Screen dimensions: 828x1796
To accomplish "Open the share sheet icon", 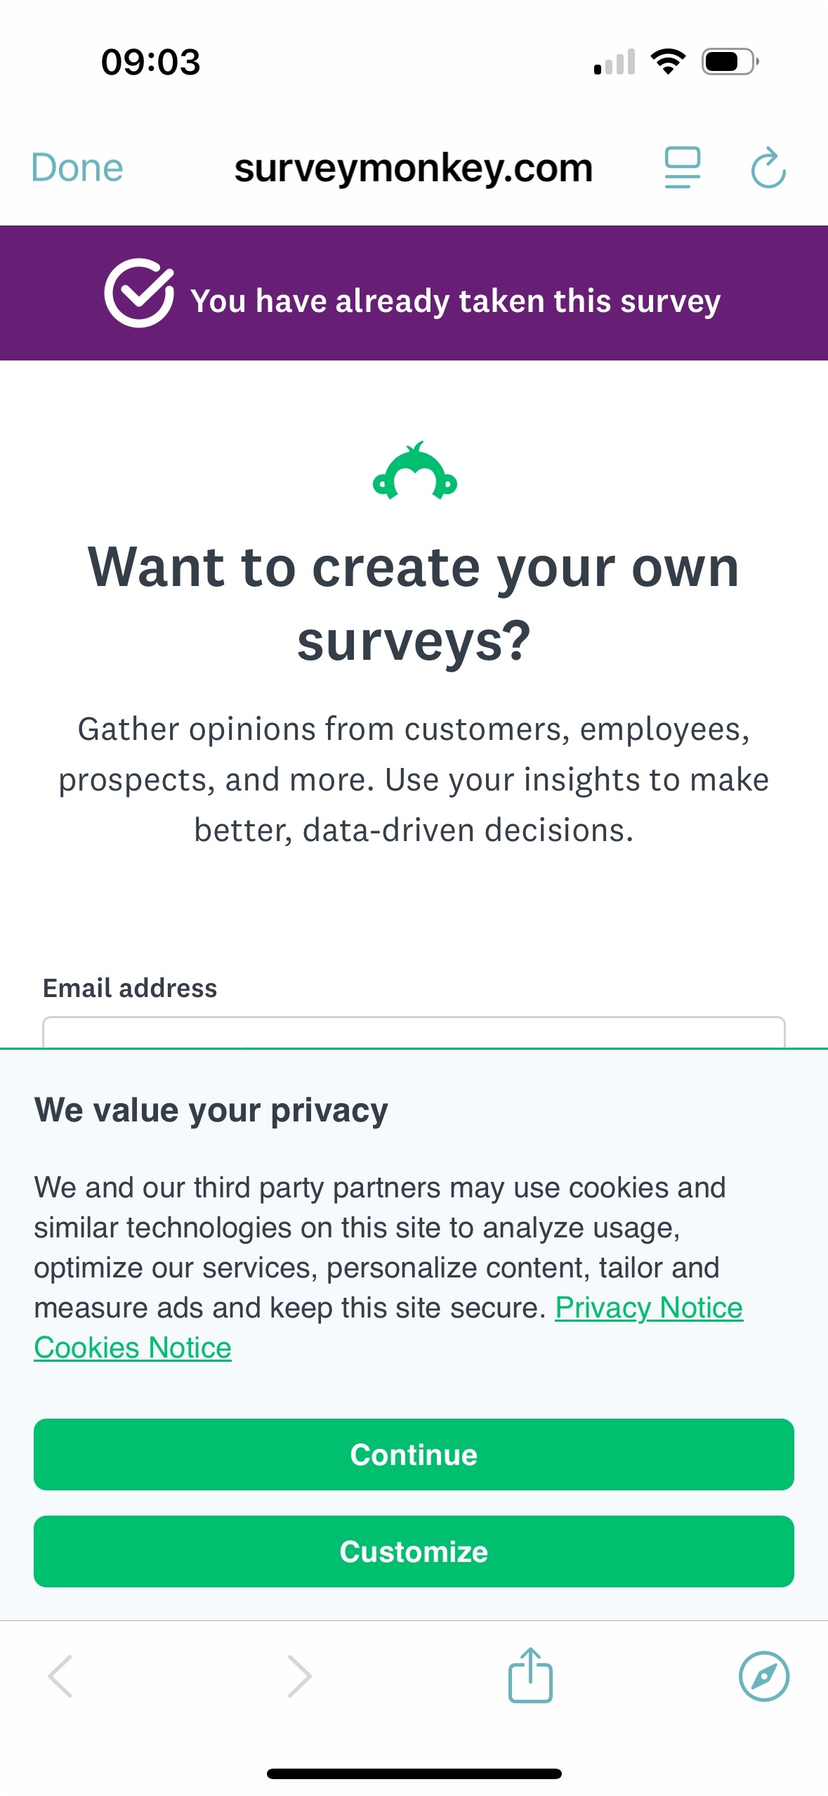I will point(530,1674).
